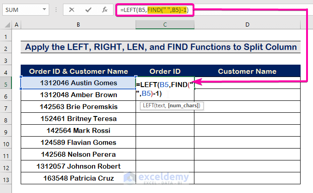
Task: Click the Customer Name header cell
Action: (x=247, y=71)
